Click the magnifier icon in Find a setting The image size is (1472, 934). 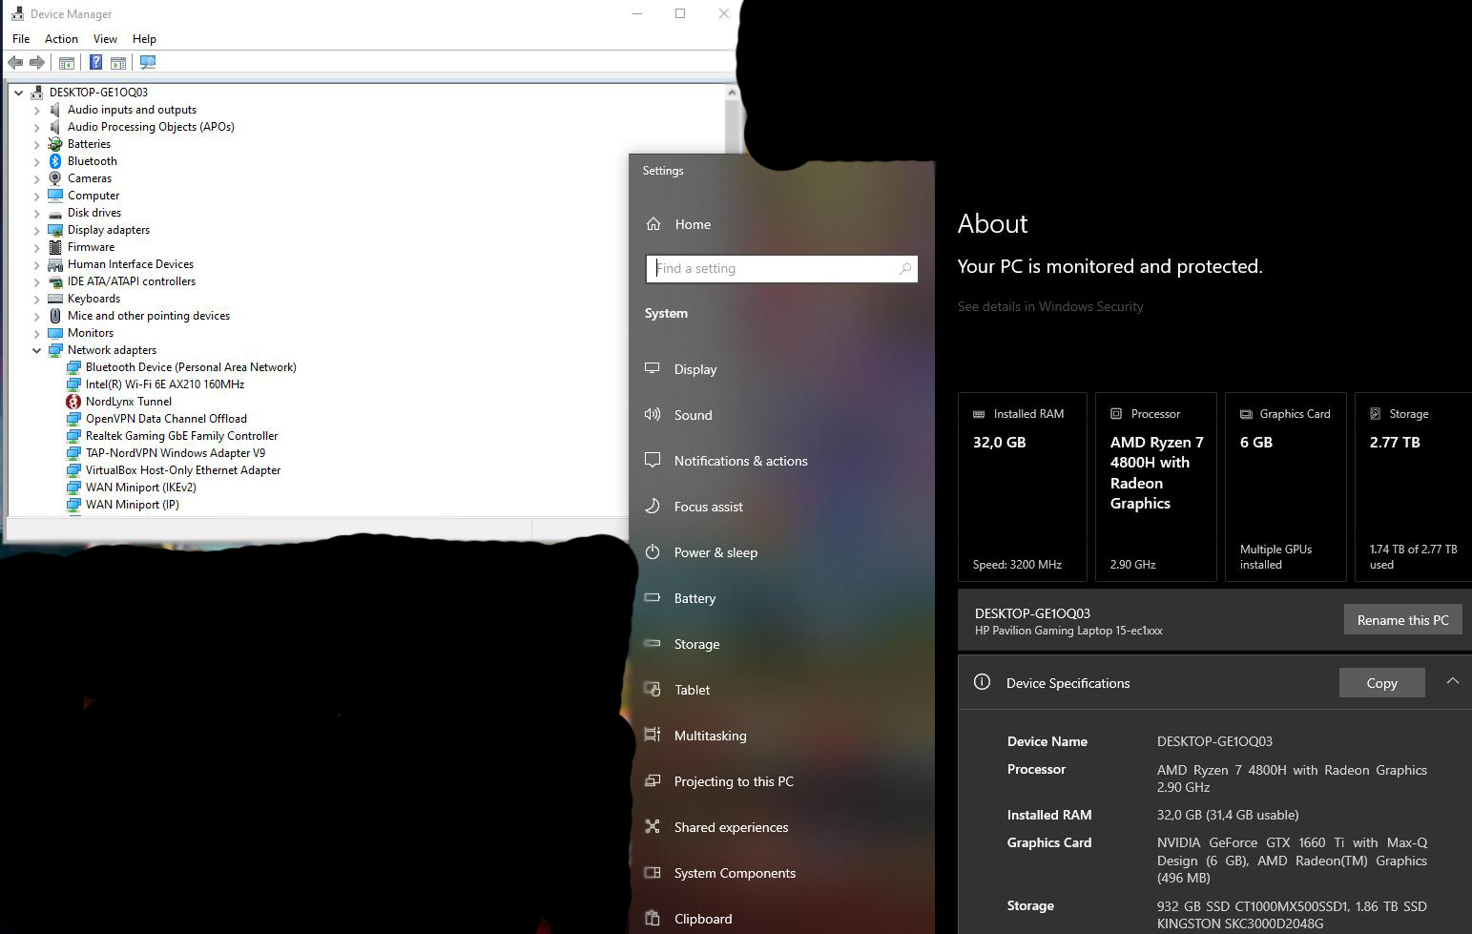(904, 269)
